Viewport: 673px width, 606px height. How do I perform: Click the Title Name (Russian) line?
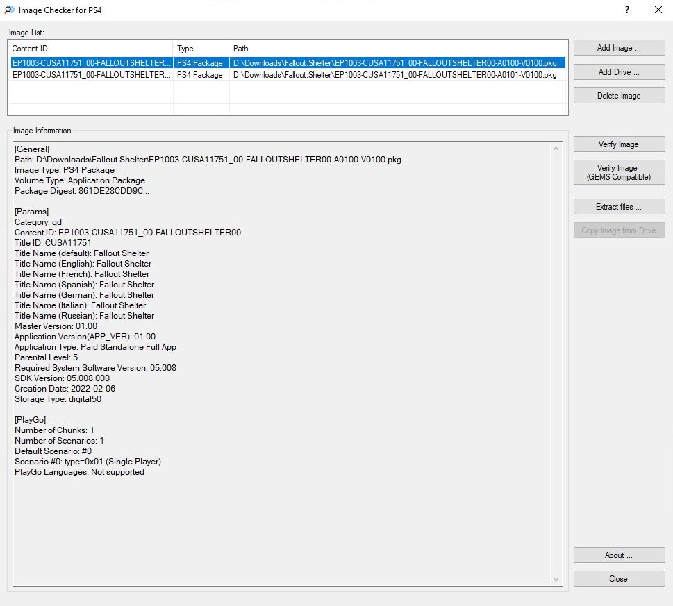85,316
